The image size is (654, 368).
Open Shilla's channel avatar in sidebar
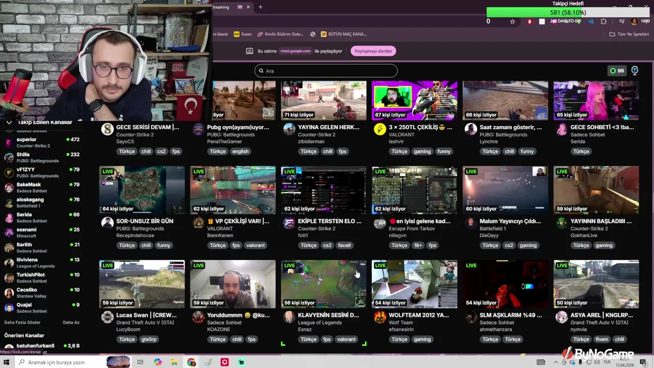point(9,157)
